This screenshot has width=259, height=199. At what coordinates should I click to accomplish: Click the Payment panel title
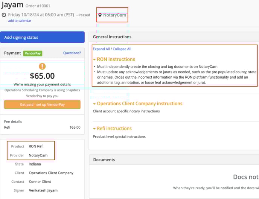click(x=12, y=53)
